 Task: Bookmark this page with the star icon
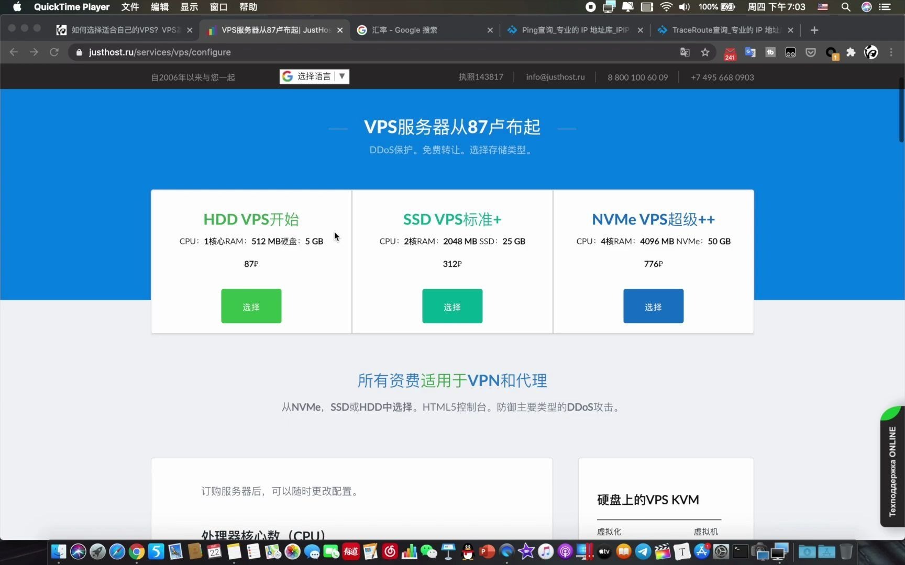(x=705, y=52)
